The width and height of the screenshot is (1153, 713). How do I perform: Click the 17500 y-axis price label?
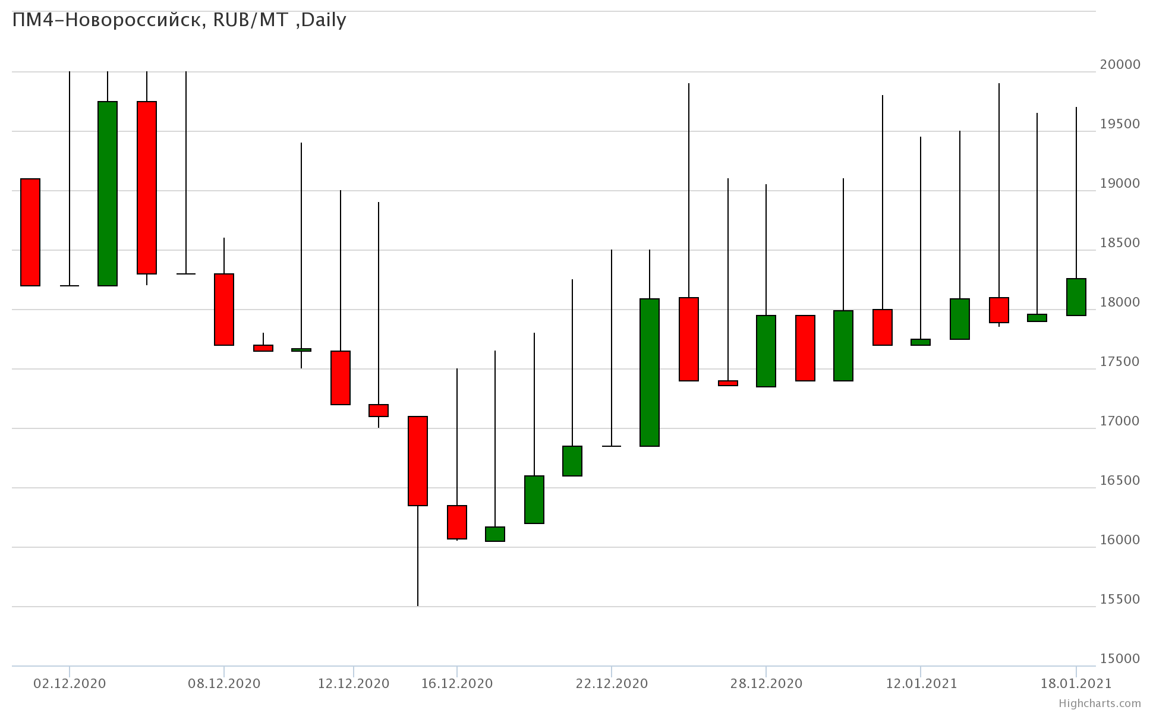[1120, 361]
